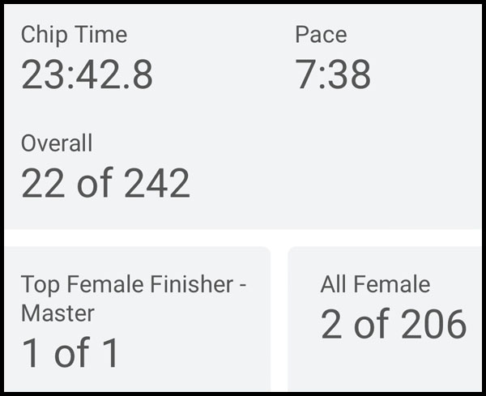
Task: Tap the Top Female Finisher heading text
Action: point(134,284)
